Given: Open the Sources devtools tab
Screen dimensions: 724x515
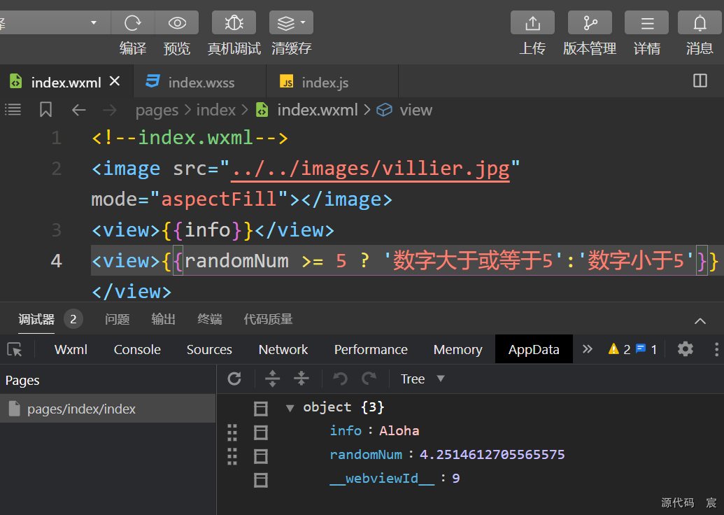Looking at the screenshot, I should (209, 350).
